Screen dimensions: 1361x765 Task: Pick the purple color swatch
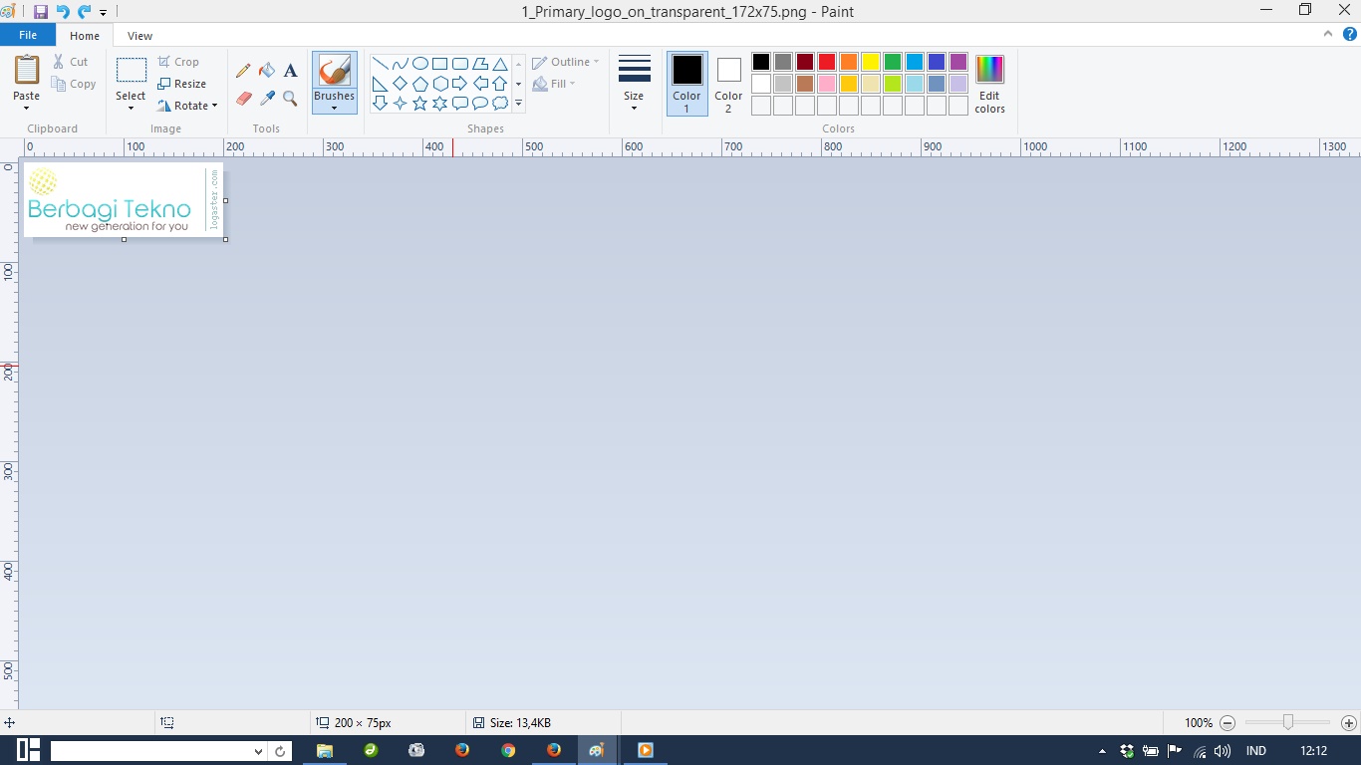pyautogui.click(x=958, y=62)
